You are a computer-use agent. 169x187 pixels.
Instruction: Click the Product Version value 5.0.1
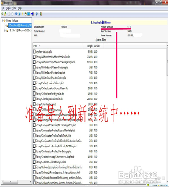click(x=129, y=27)
